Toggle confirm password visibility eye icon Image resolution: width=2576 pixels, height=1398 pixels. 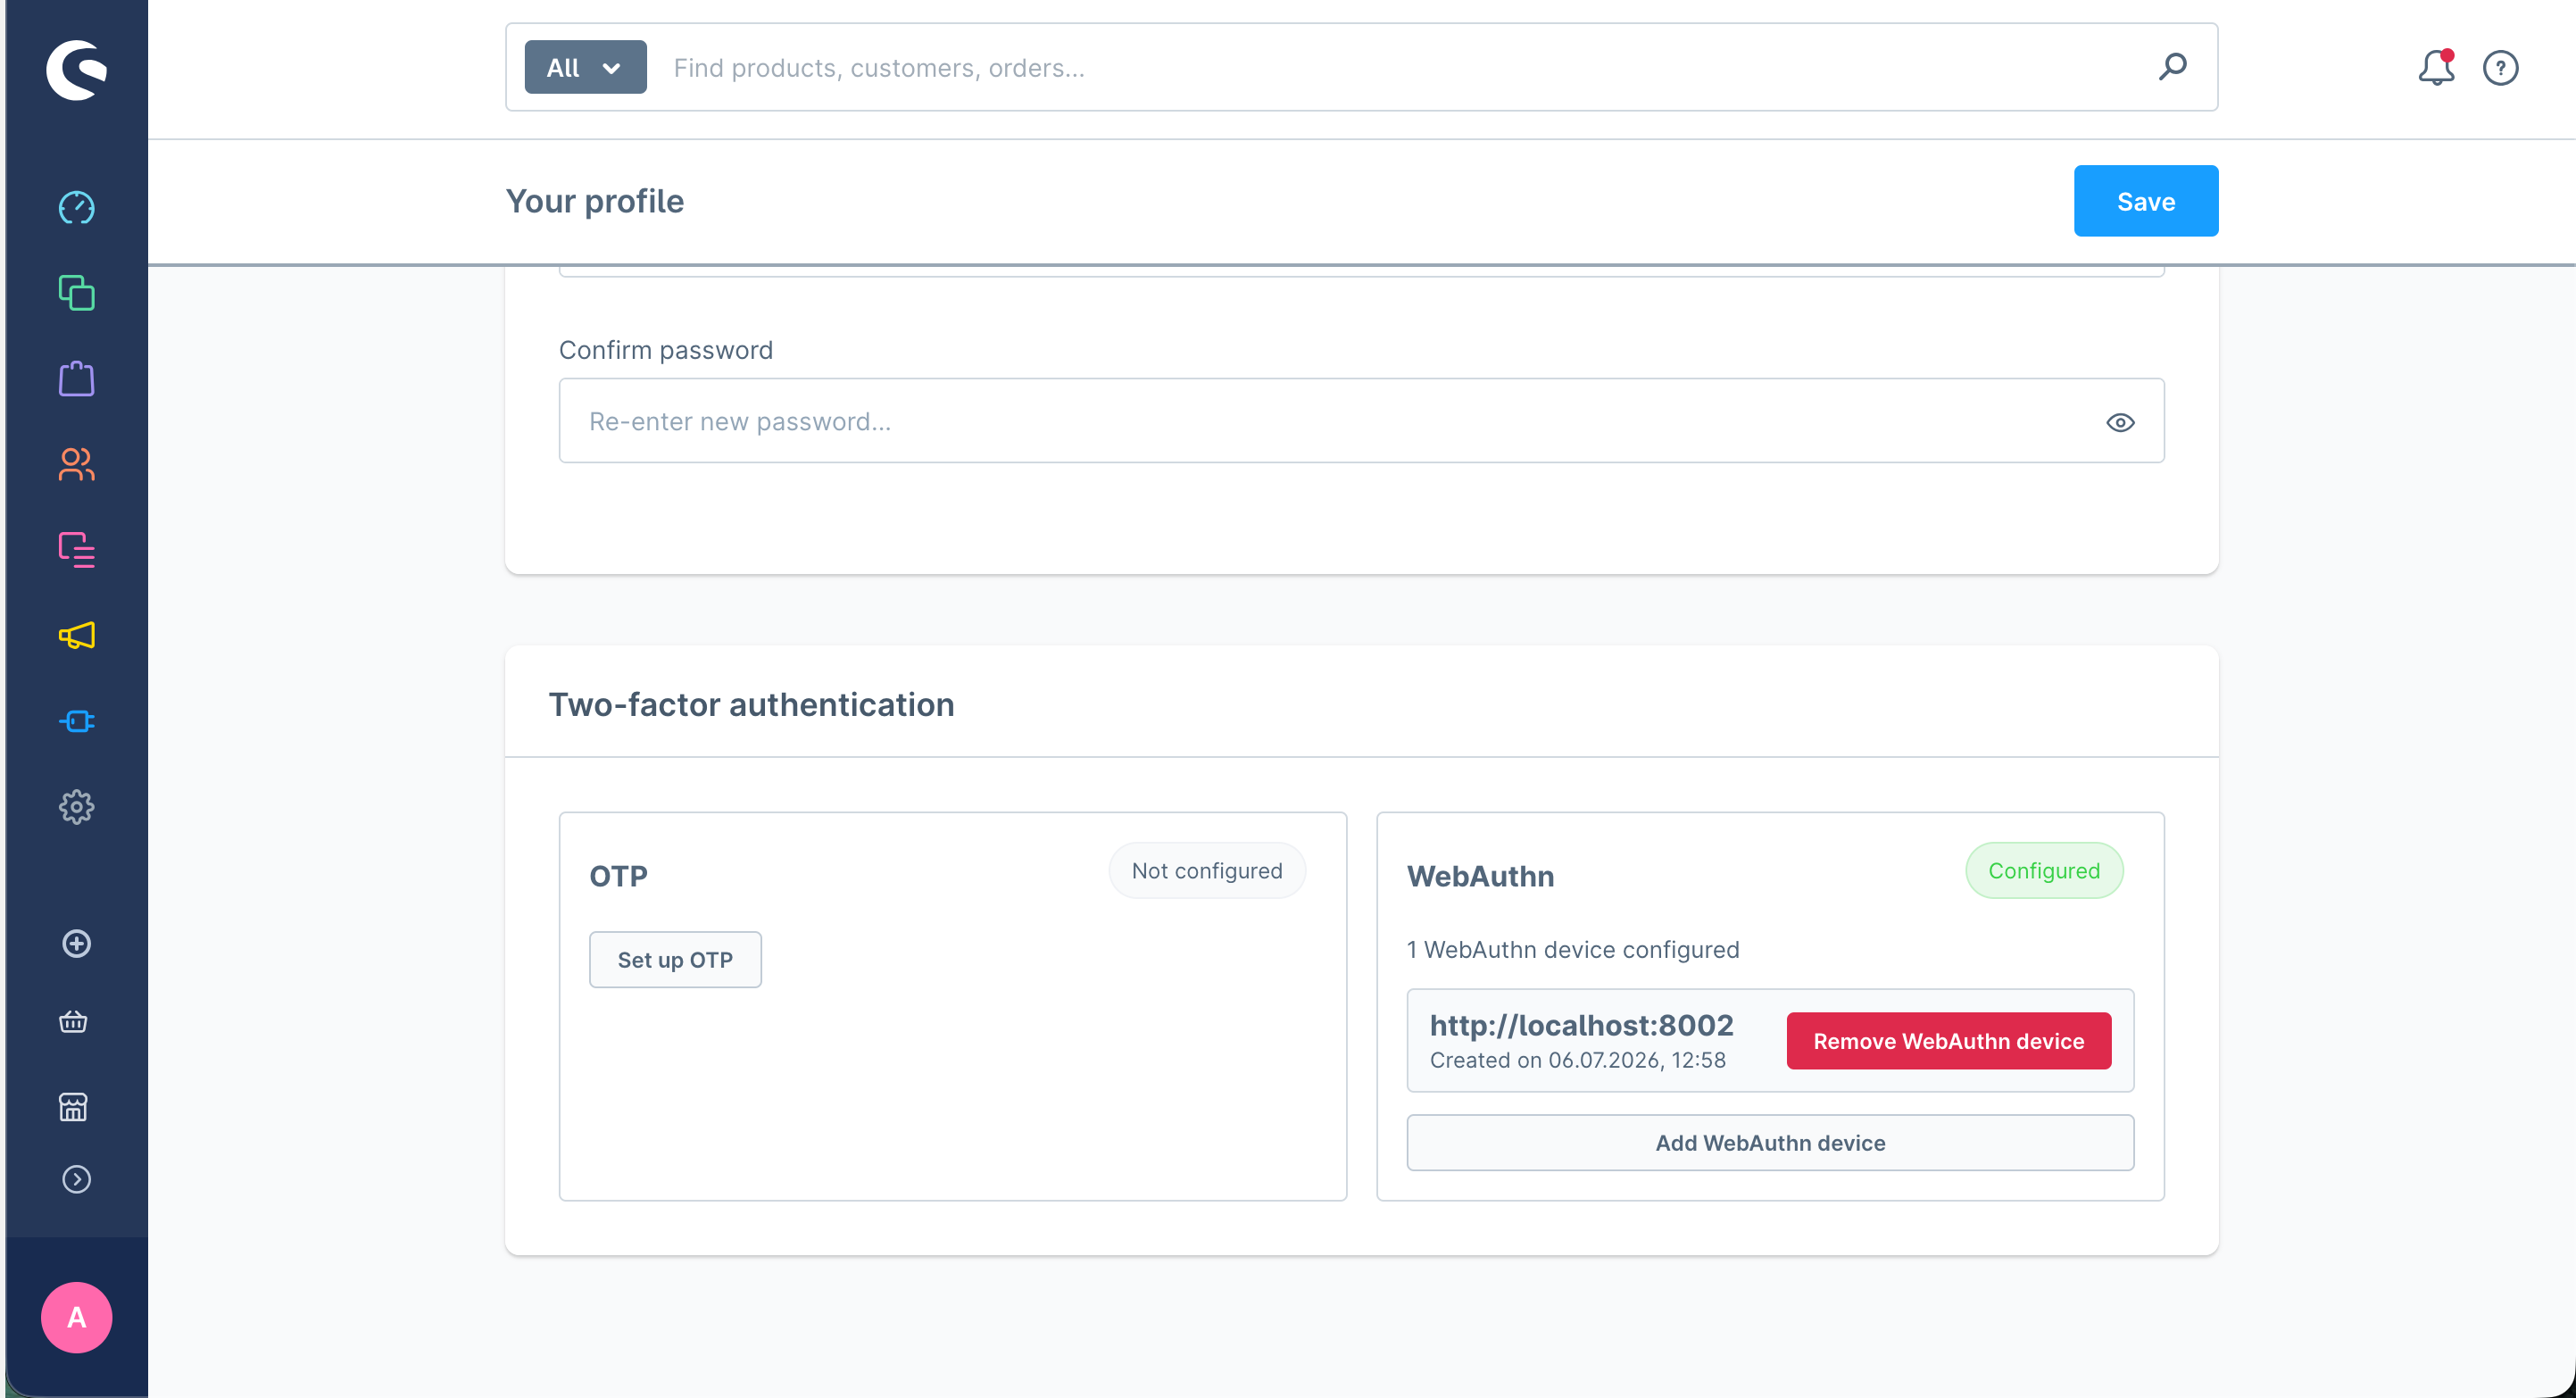2120,422
